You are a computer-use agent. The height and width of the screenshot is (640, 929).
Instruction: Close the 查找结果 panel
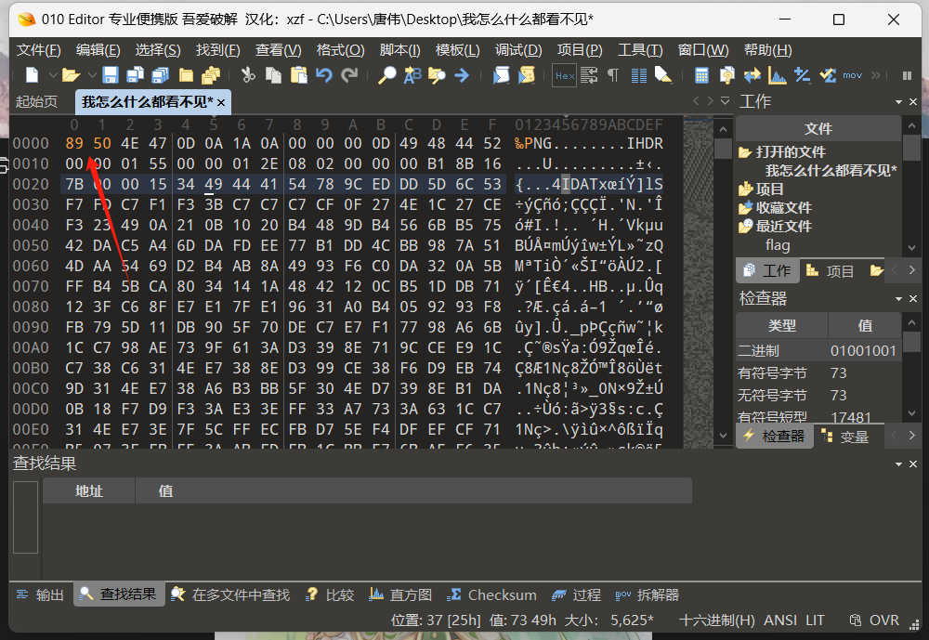point(913,464)
